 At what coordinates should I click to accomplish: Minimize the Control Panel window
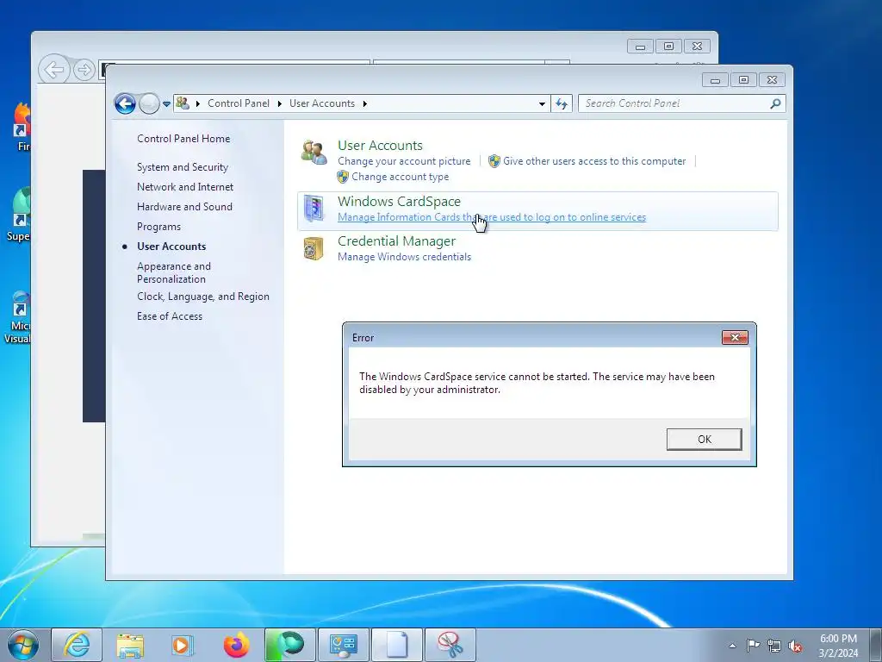tap(715, 80)
